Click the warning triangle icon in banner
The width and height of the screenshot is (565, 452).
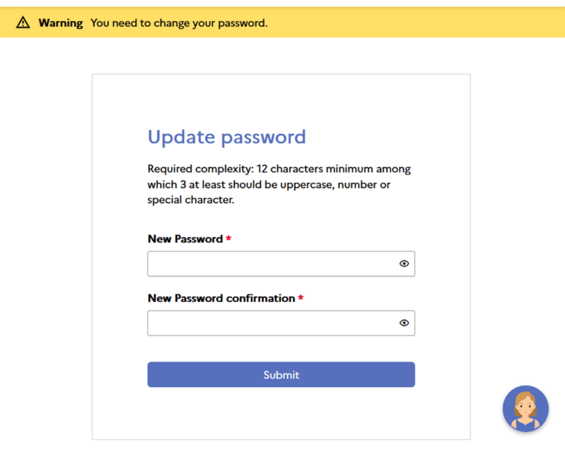pyautogui.click(x=23, y=23)
